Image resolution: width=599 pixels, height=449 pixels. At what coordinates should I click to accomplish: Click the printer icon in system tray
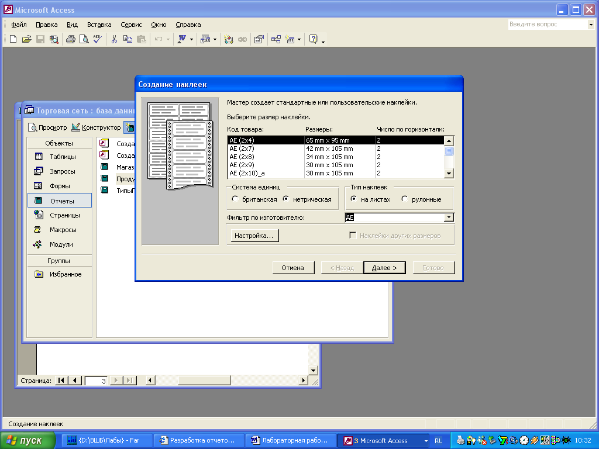(x=461, y=440)
